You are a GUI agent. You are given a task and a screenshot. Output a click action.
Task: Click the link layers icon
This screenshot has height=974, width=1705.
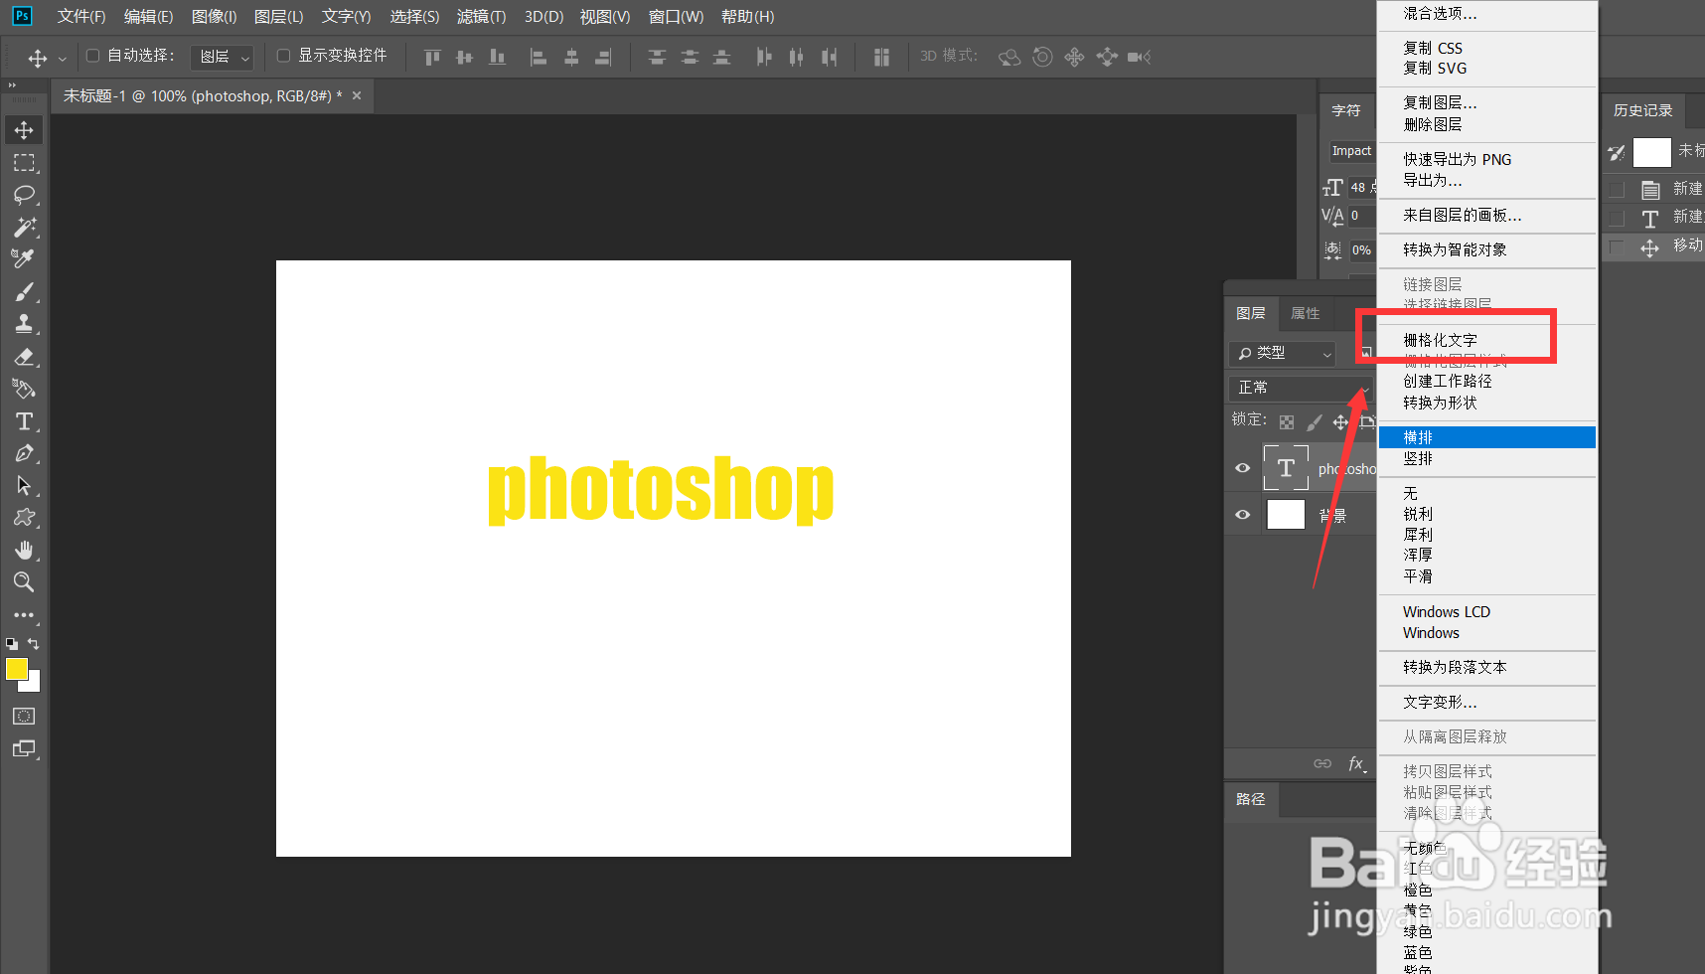coord(1322,763)
